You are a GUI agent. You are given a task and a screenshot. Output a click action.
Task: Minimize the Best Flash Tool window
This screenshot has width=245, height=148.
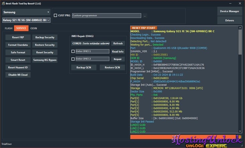point(230,3)
